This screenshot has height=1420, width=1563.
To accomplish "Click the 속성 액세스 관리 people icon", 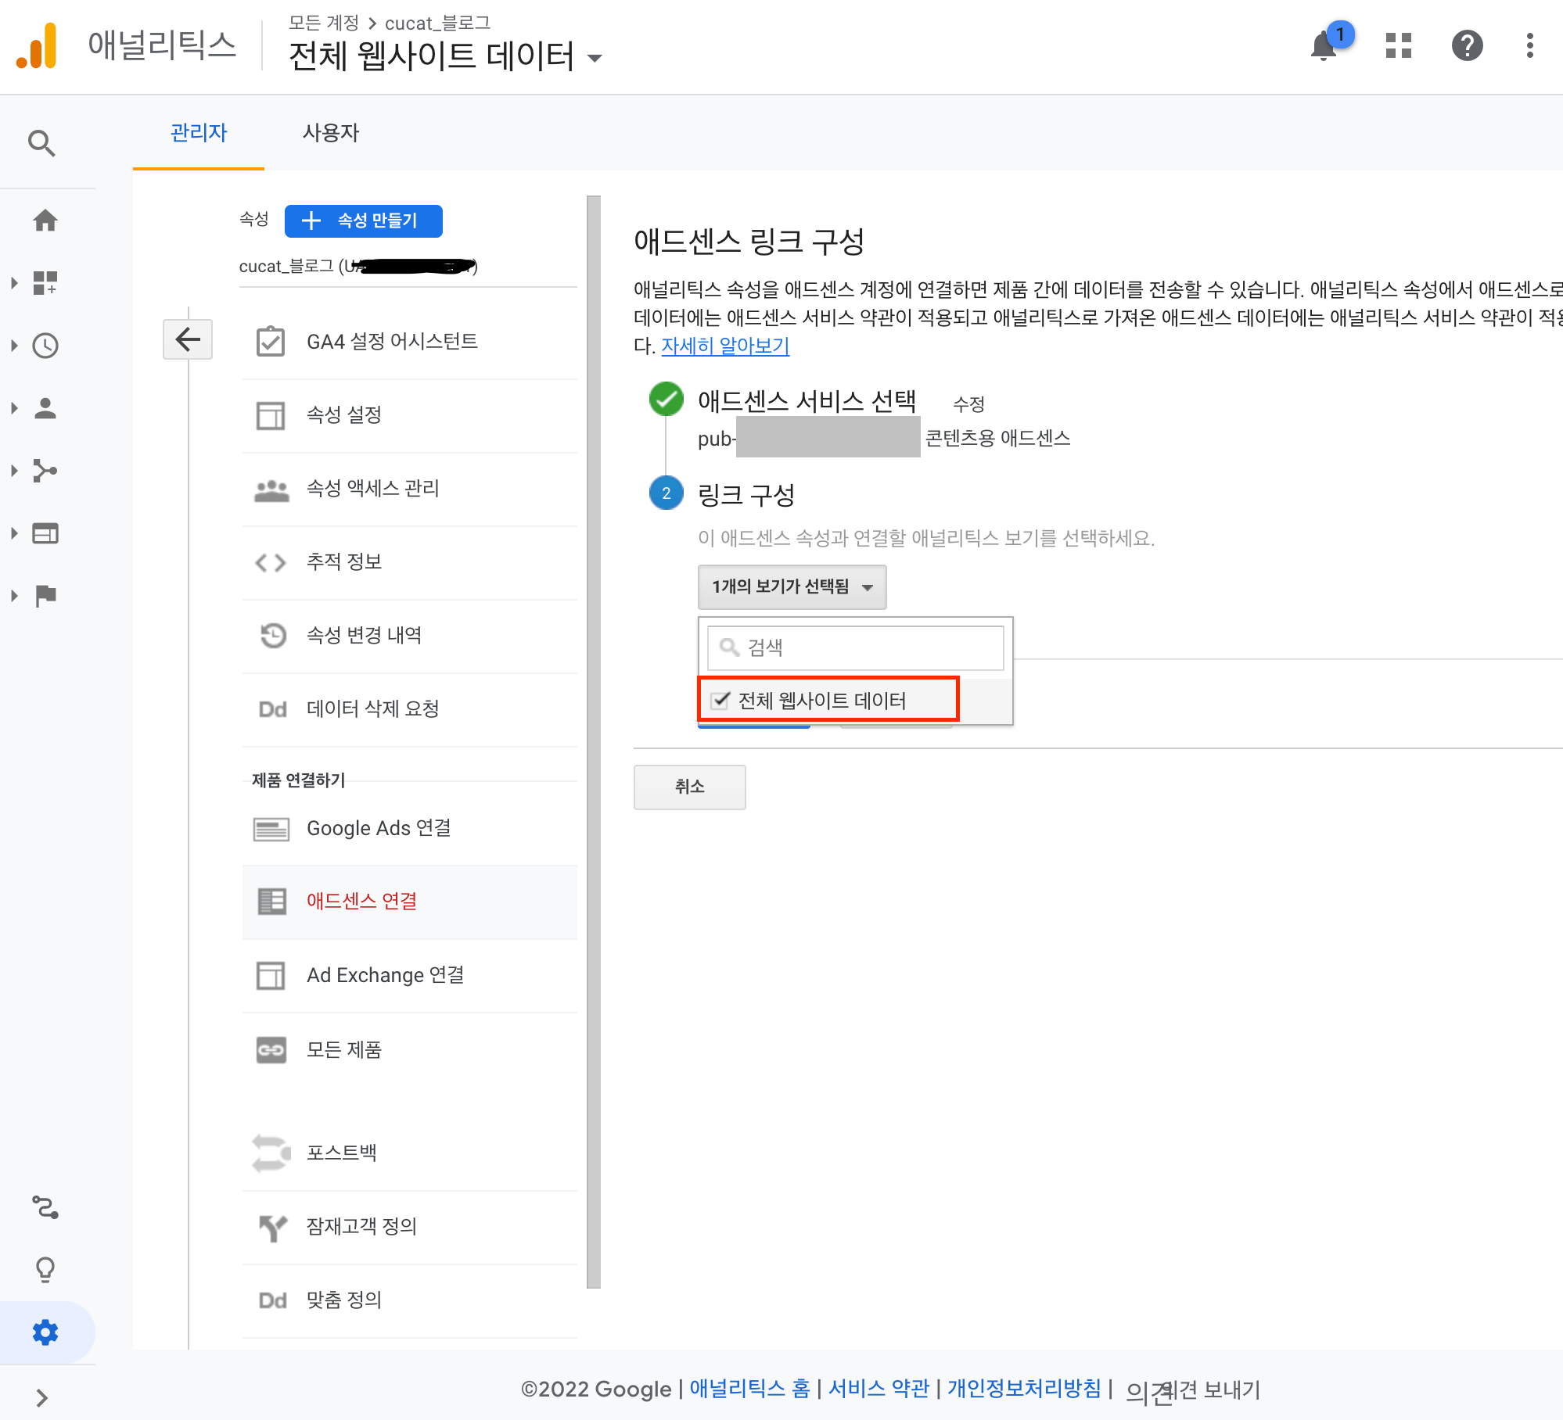I will tap(271, 489).
